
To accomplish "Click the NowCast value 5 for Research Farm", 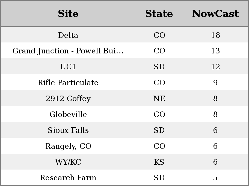I will coord(215,178).
